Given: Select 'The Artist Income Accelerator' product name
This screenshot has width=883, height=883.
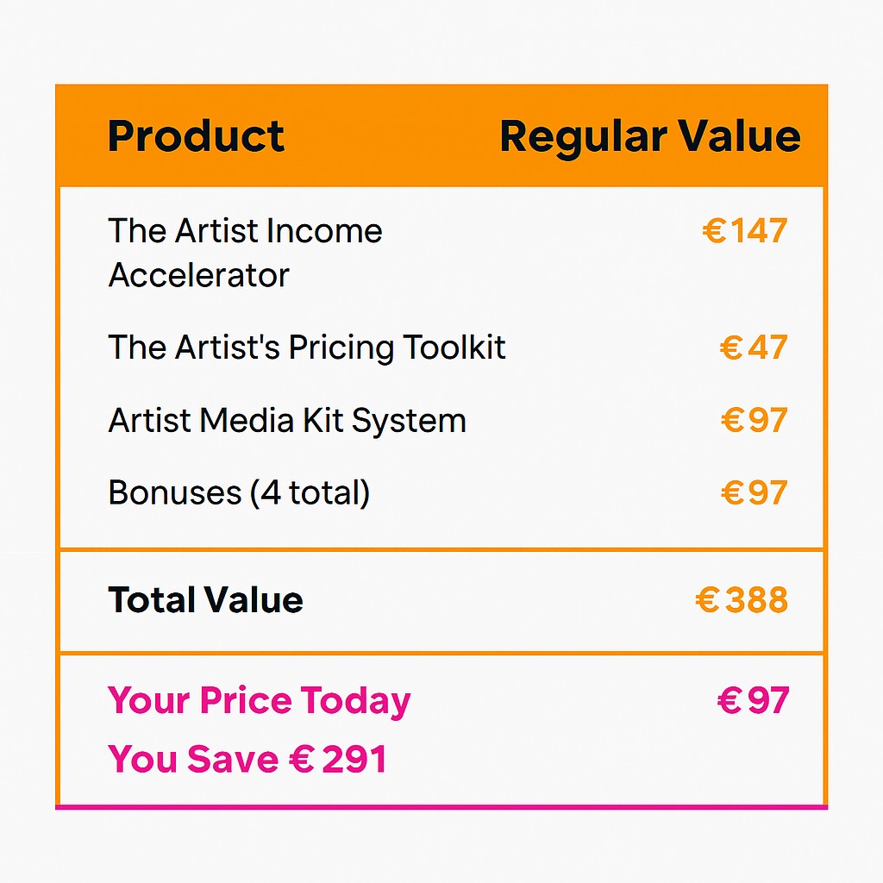Looking at the screenshot, I should [x=245, y=253].
